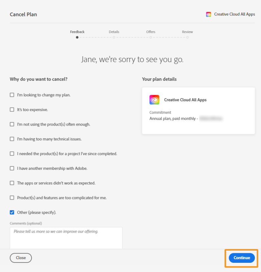Click the Offers step label
The image size is (261, 272).
coord(151,32)
